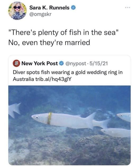Open the fish with gold ring photo
Viewport: 139px width, 167px height.
(69, 125)
